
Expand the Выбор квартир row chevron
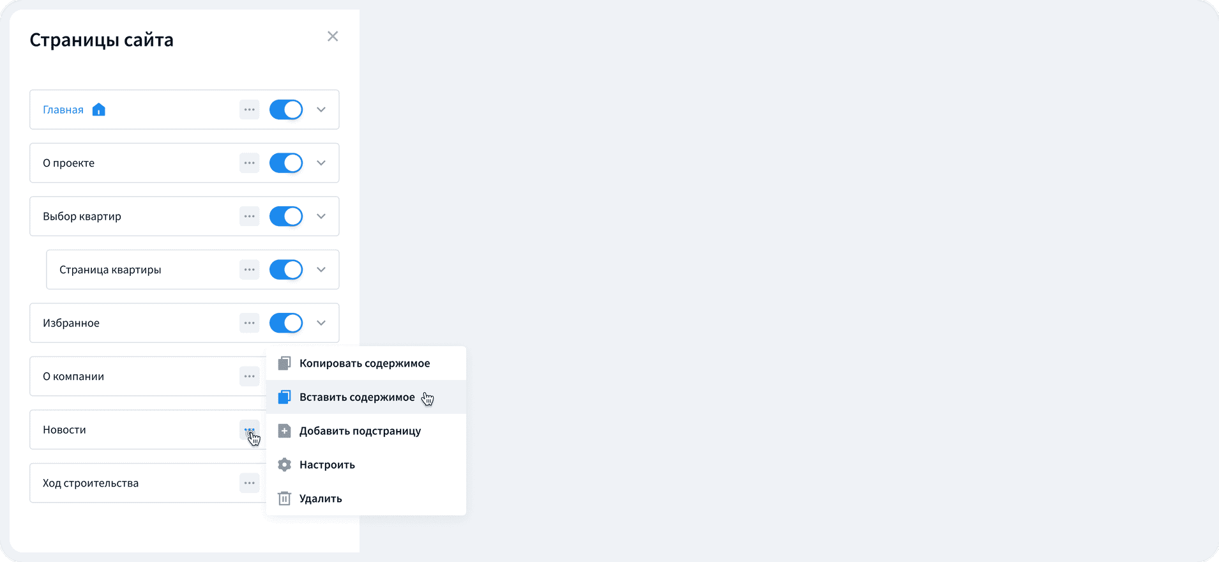[x=321, y=216]
